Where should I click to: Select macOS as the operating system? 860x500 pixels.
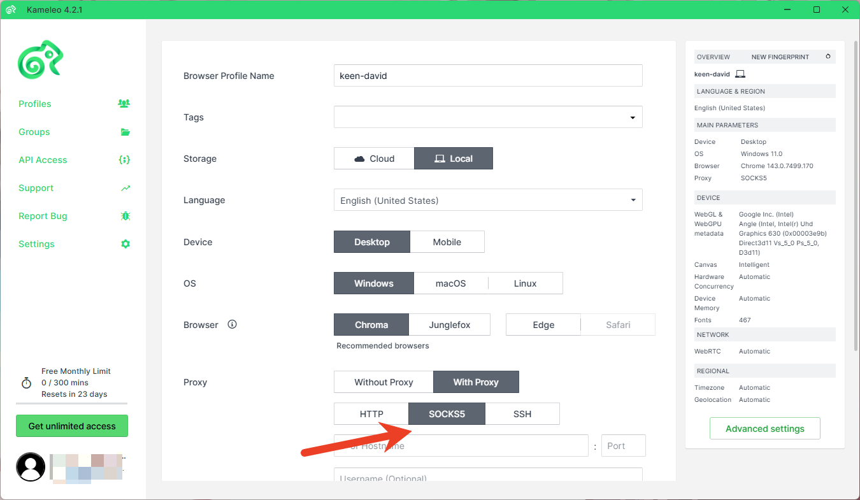coord(450,283)
